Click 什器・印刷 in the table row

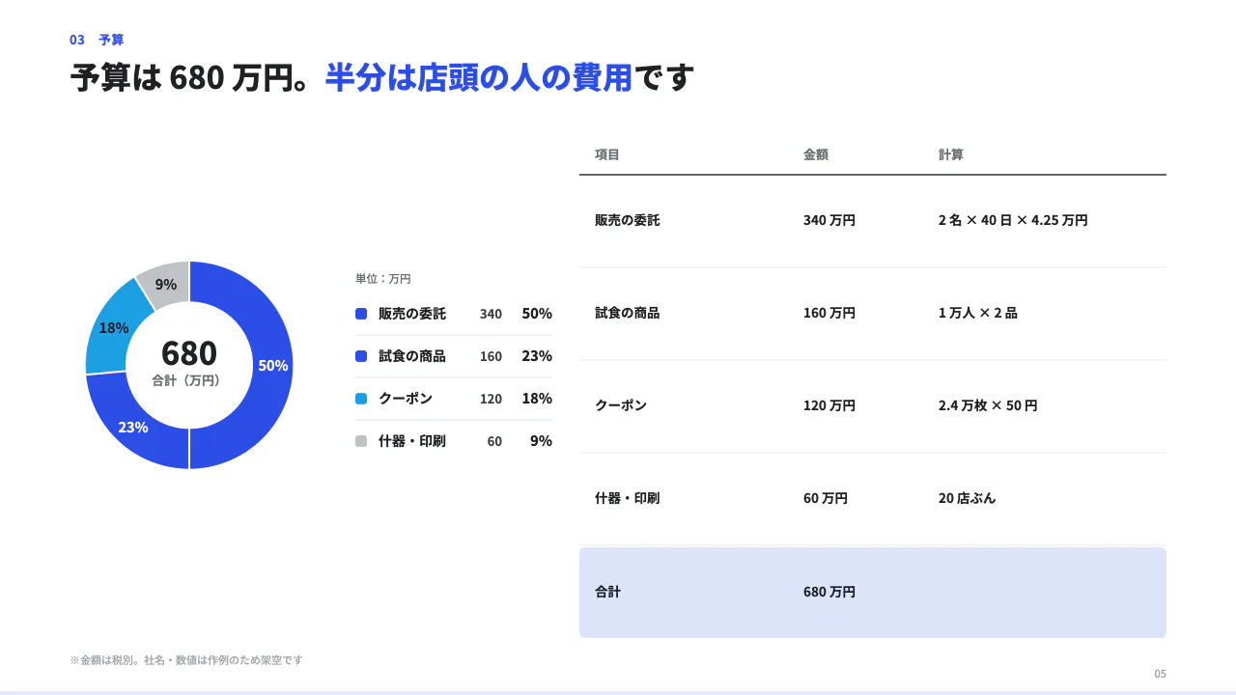click(628, 498)
